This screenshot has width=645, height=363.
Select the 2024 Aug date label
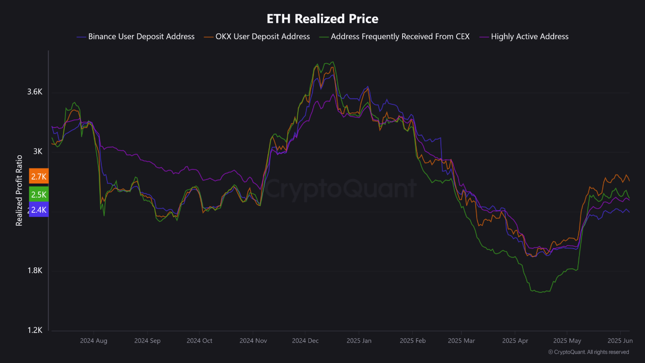(93, 341)
